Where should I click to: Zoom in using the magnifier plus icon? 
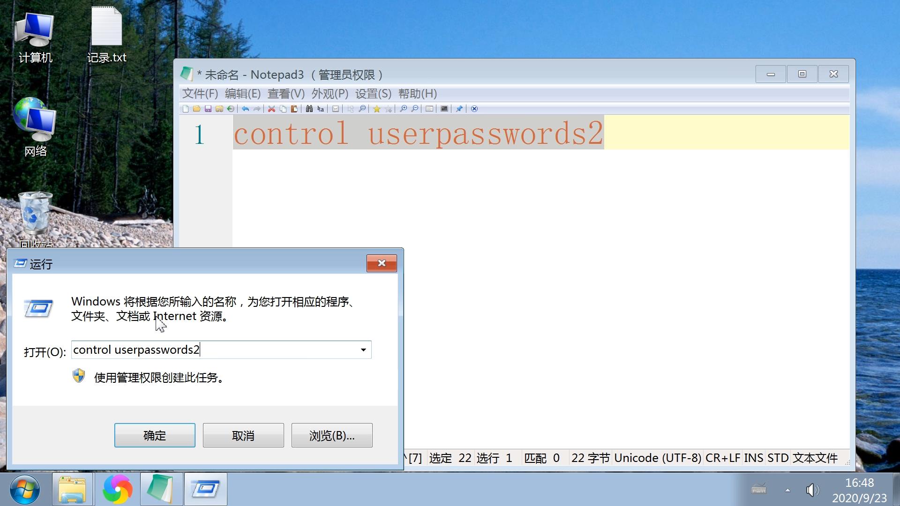pyautogui.click(x=405, y=109)
